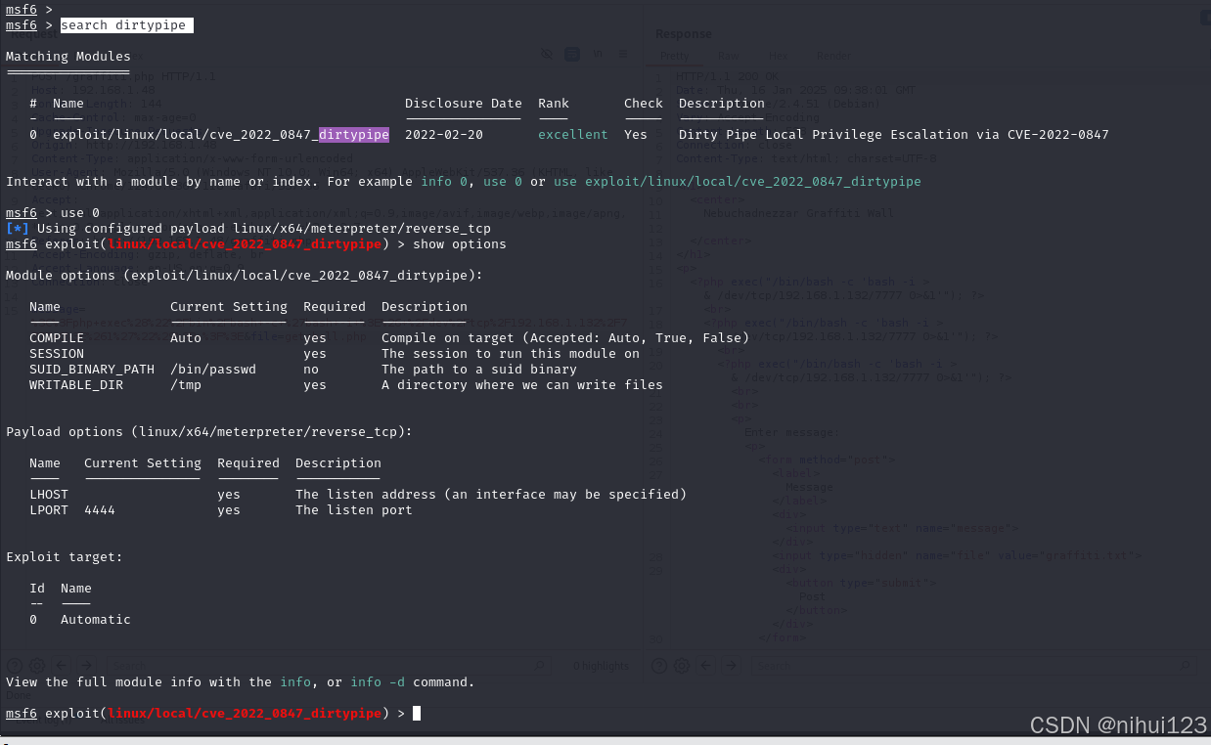
Task: Click the SUID_BINARY_PATH option name
Action: [92, 369]
